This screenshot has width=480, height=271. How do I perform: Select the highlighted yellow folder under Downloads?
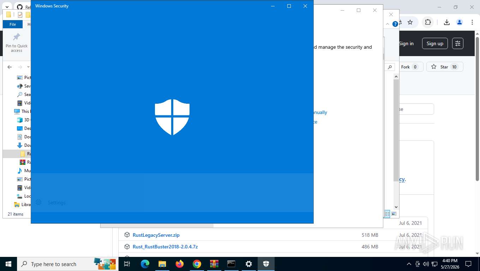[x=23, y=153]
